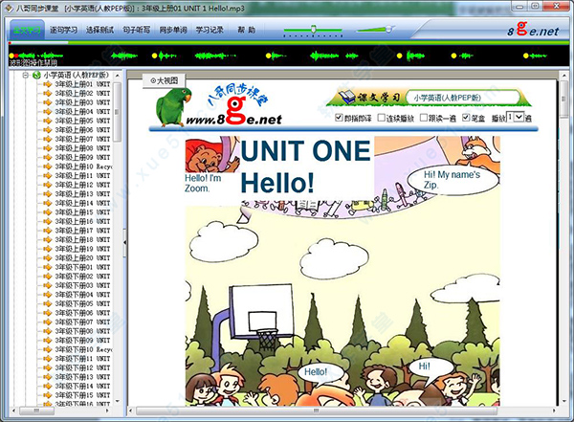Click the audio waveform timeline

pos(287,55)
